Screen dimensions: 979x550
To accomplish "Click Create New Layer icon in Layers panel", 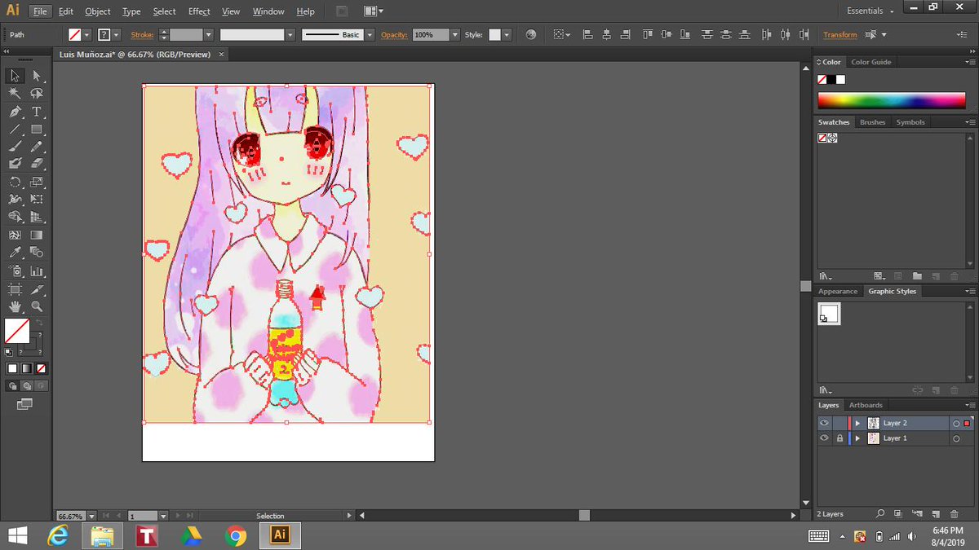I will (x=936, y=514).
